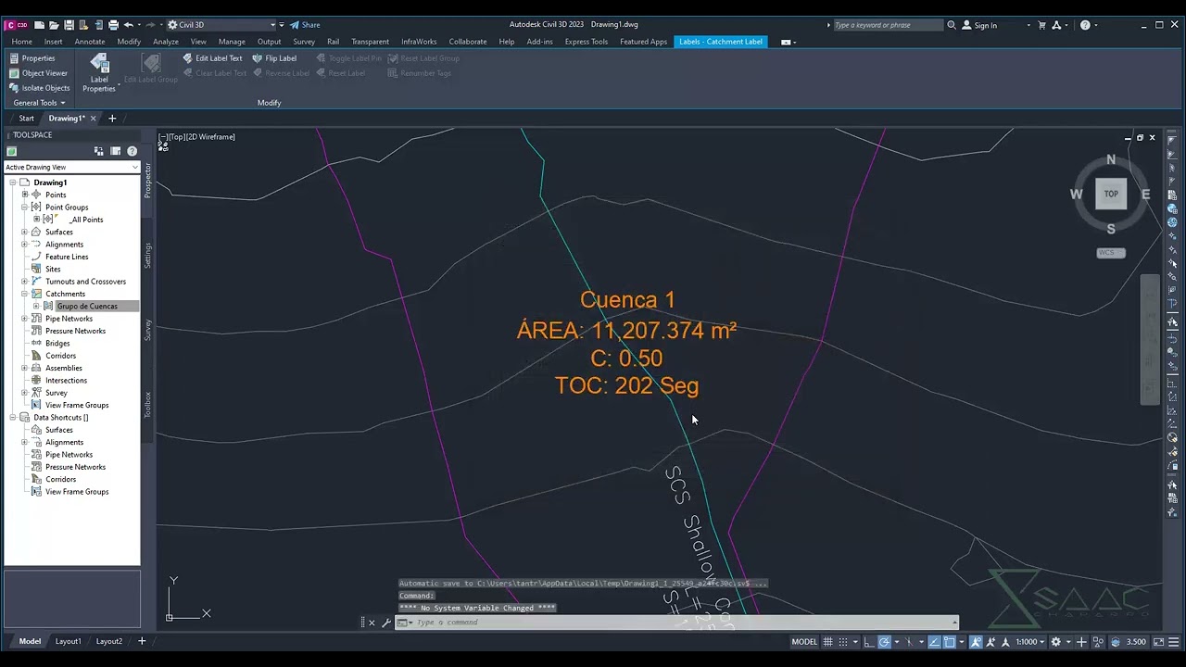Click the New drawing icon in quick access toolbar
This screenshot has height=667, width=1186.
click(39, 25)
